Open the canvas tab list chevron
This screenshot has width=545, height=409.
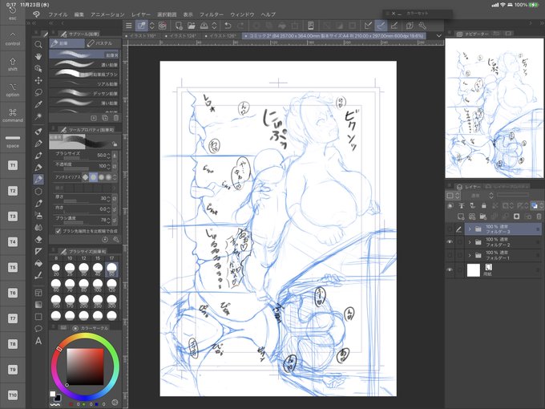(x=439, y=35)
